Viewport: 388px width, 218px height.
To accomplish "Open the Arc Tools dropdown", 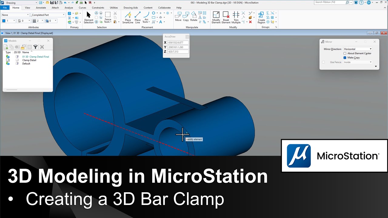I will point(146,18).
